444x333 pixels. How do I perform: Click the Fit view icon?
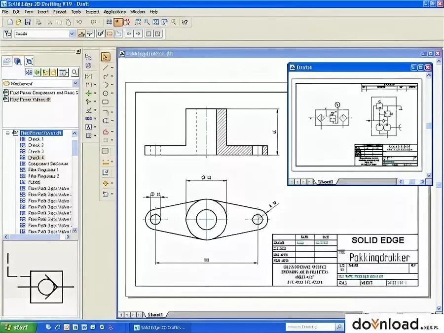point(156,22)
